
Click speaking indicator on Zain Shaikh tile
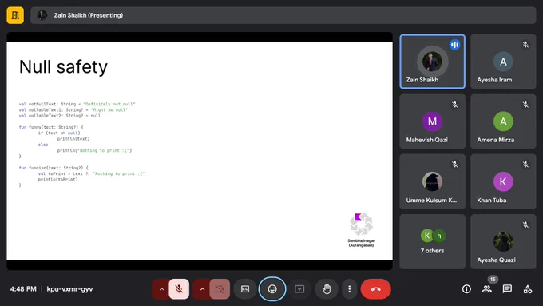coord(454,45)
